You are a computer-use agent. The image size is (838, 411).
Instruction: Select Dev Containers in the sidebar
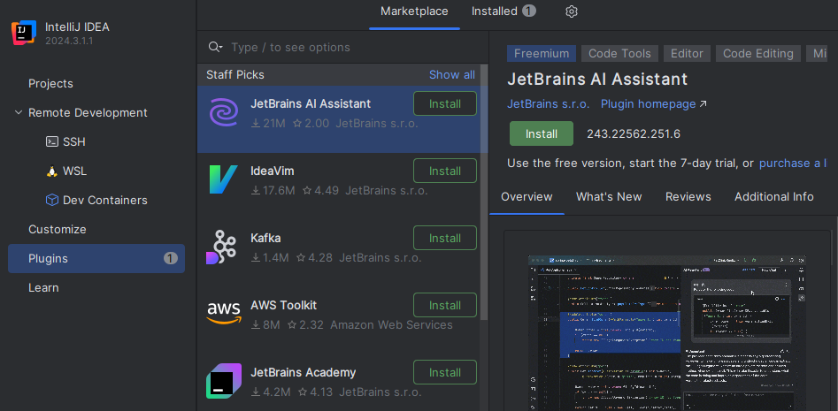(x=104, y=200)
